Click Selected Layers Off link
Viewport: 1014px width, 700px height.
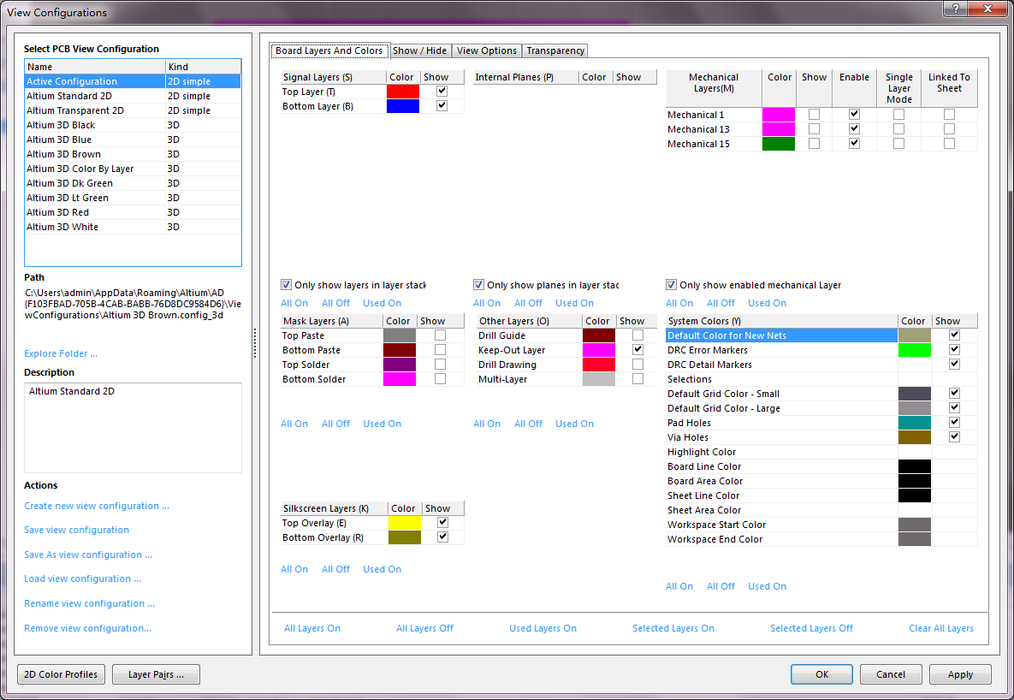811,628
